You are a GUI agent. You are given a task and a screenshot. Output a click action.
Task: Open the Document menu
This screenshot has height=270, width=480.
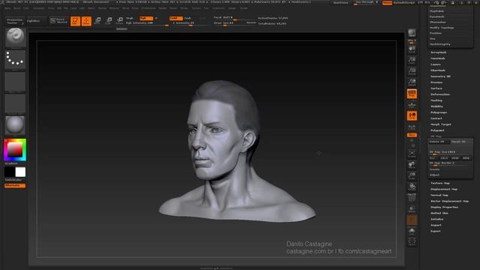pyautogui.click(x=39, y=8)
